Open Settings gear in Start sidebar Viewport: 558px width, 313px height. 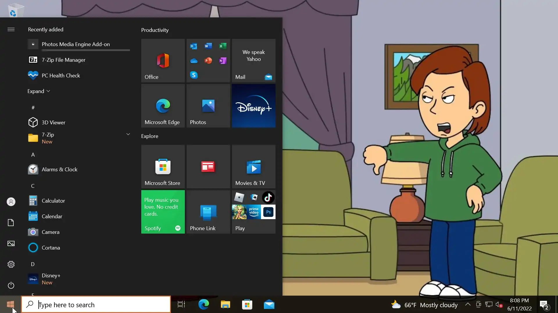(x=11, y=264)
